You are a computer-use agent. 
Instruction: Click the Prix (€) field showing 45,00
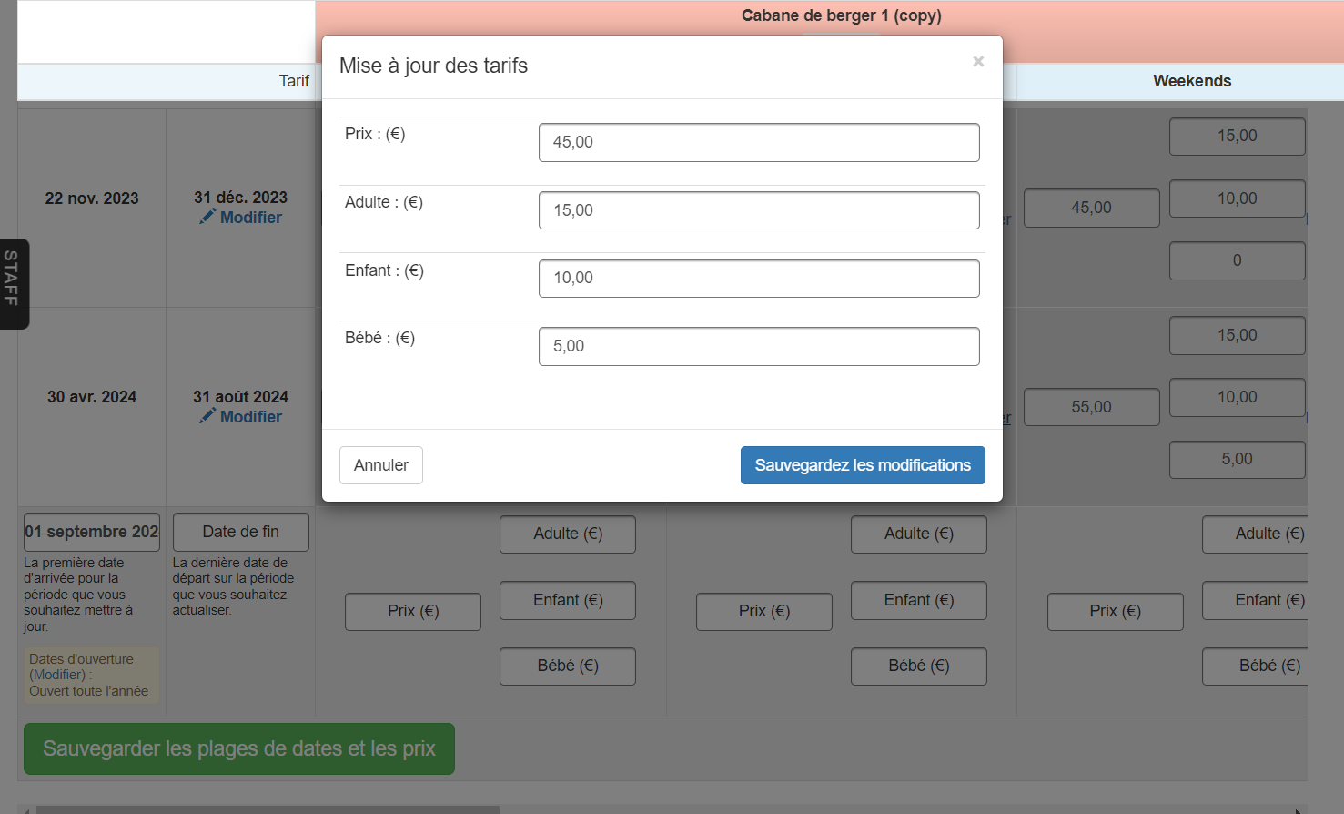click(x=759, y=142)
